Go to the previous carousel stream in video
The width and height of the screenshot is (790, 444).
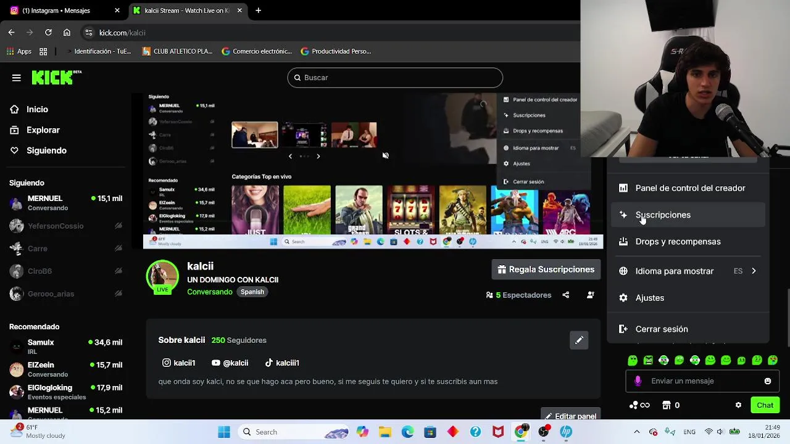(x=290, y=157)
